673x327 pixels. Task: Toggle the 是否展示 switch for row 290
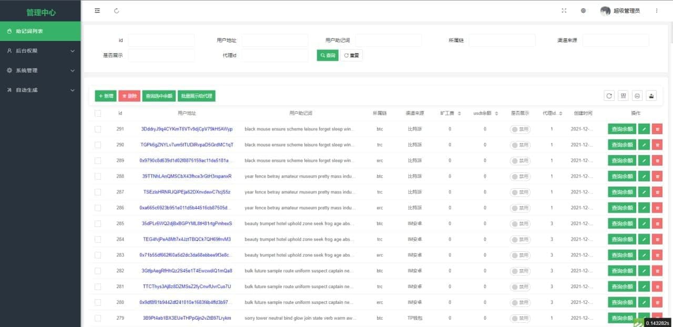tap(519, 145)
